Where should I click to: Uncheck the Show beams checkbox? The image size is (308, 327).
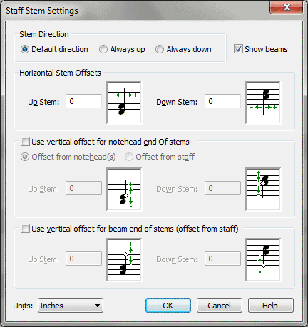click(238, 49)
